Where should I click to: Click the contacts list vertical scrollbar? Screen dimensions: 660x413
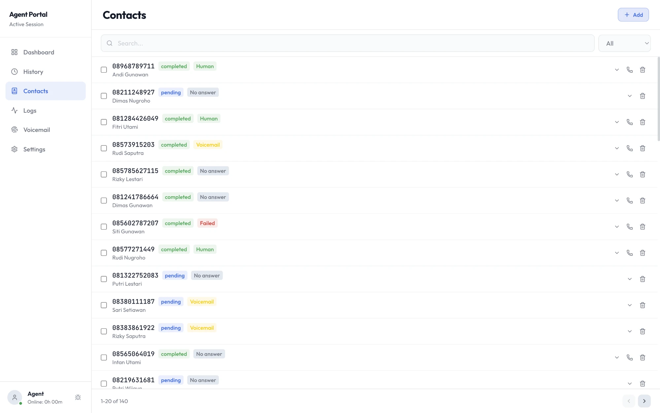(x=658, y=99)
